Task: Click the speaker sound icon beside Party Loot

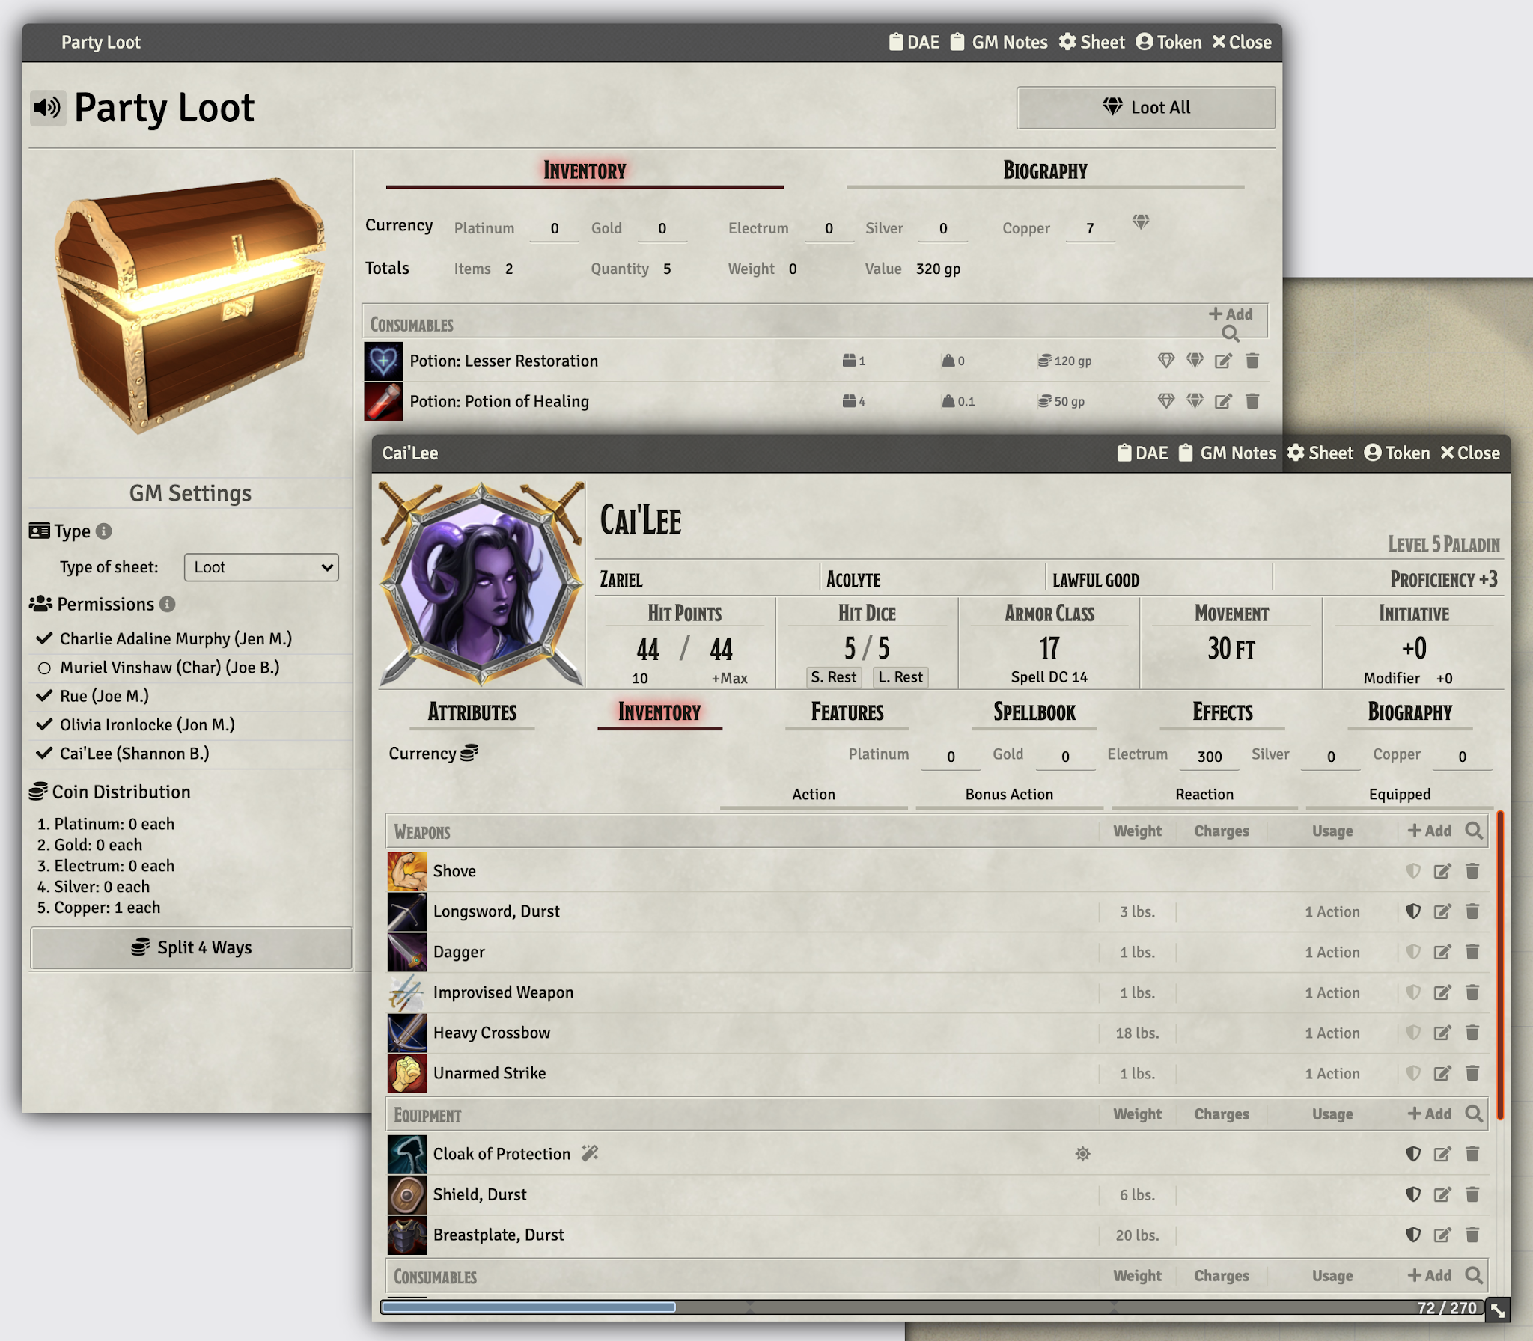Action: click(x=48, y=108)
